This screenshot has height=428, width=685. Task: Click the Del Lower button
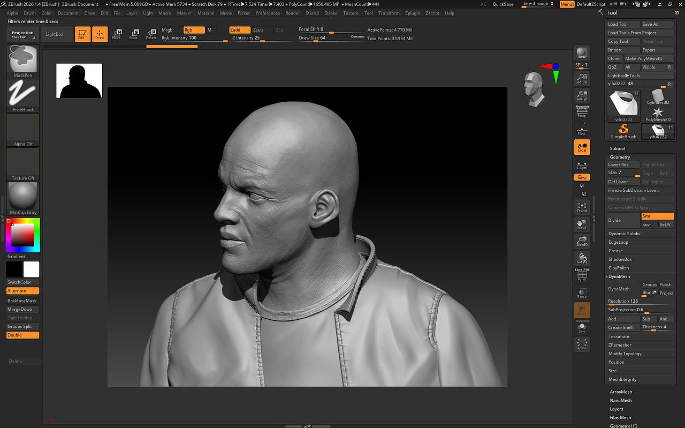[x=623, y=182]
